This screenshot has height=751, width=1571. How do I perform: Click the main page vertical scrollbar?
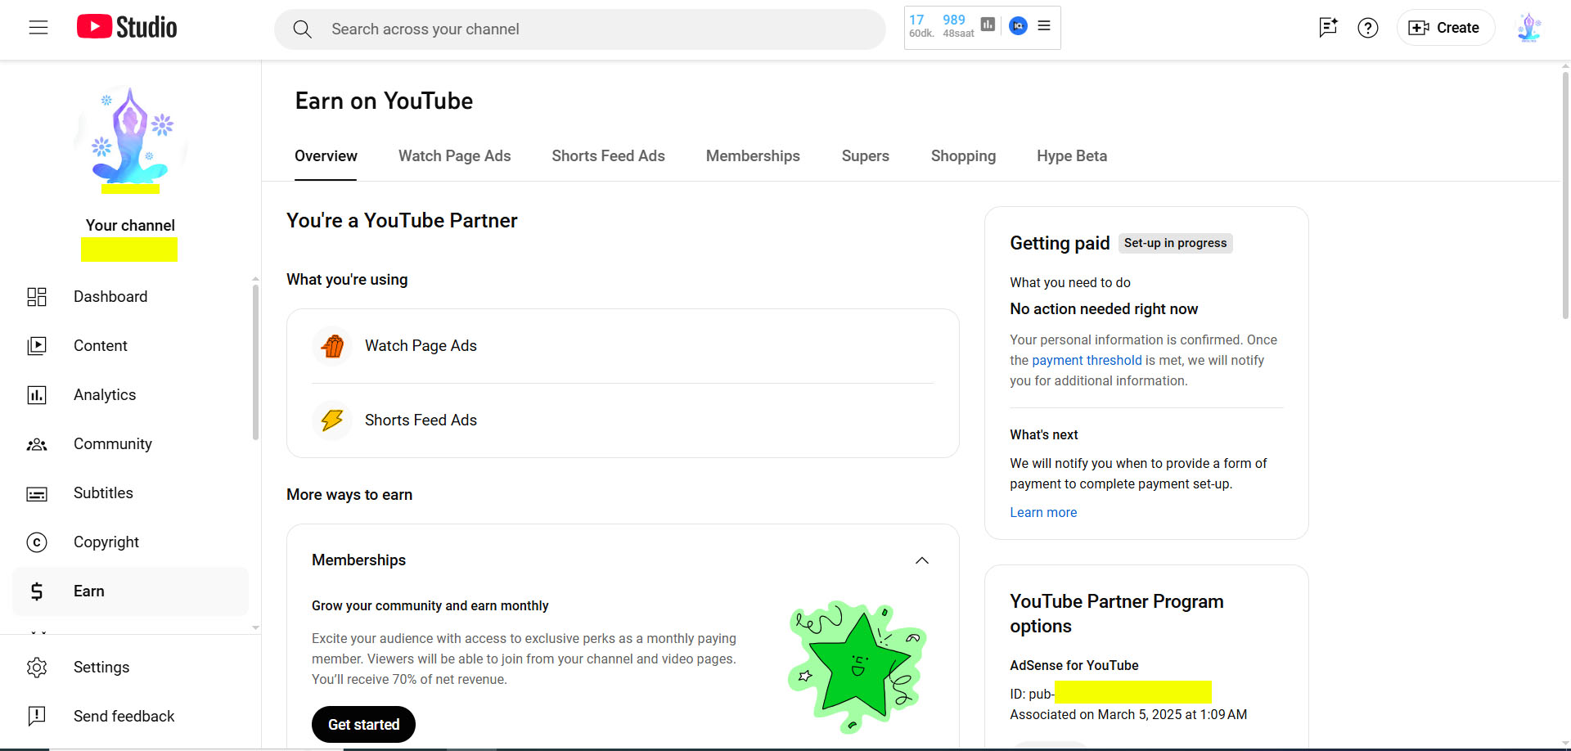point(1565,196)
